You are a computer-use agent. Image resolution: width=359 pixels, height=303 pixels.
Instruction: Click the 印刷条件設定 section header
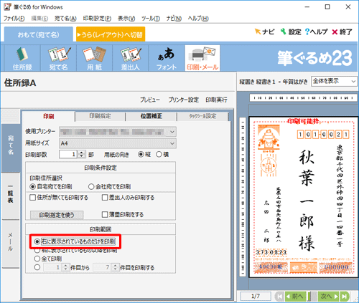point(101,168)
